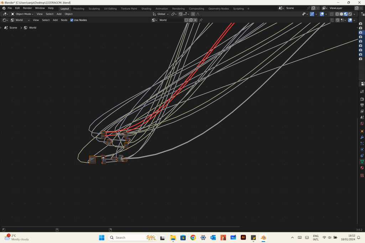This screenshot has width=365, height=243.
Task: Add a new view layer
Action: pyautogui.click(x=356, y=8)
